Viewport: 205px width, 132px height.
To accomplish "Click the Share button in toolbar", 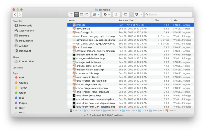I will [116, 15].
